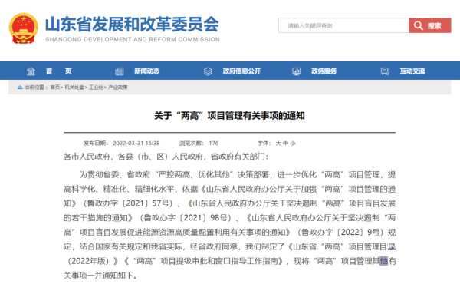The height and width of the screenshot is (284, 460).
Task: Select the 互动交流 menu item
Action: point(412,71)
